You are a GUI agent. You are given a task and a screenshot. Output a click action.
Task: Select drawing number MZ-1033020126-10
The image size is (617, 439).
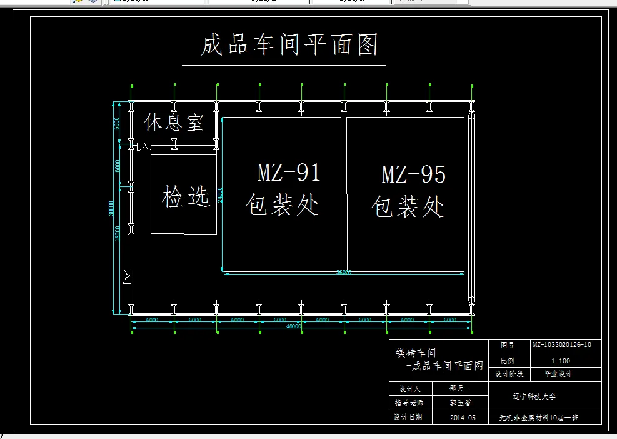562,345
